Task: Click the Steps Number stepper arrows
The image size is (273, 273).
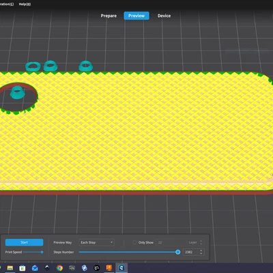Action: click(201, 252)
